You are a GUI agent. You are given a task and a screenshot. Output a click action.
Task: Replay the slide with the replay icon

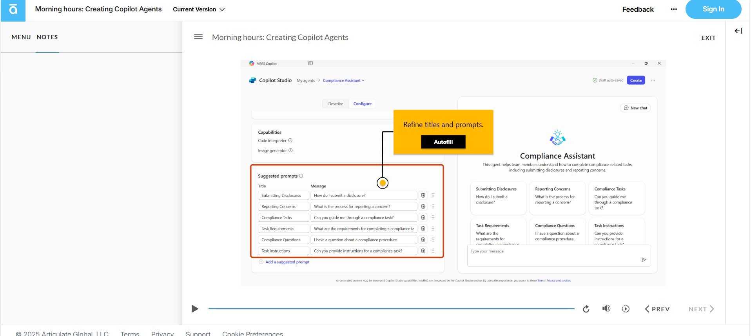click(586, 309)
